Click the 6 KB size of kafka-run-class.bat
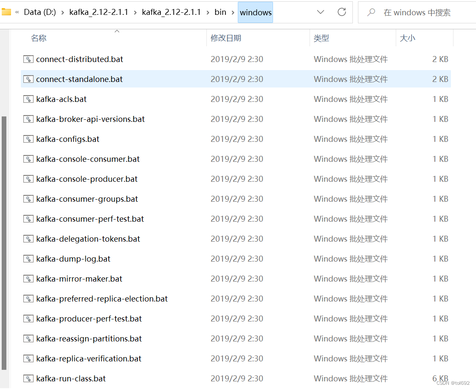Image resolution: width=476 pixels, height=389 pixels. click(x=440, y=379)
